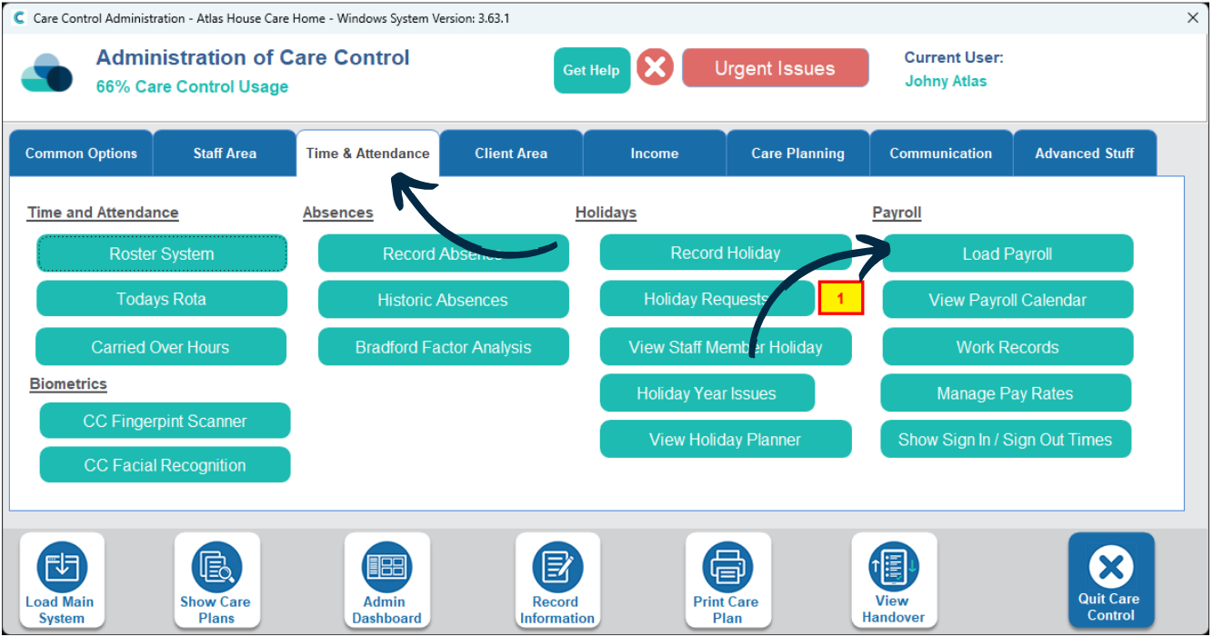Open the Admin Dashboard icon
Viewport: 1213px width, 636px height.
(386, 581)
